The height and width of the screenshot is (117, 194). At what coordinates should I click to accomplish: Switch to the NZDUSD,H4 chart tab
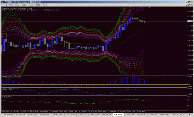pyautogui.click(x=45, y=115)
